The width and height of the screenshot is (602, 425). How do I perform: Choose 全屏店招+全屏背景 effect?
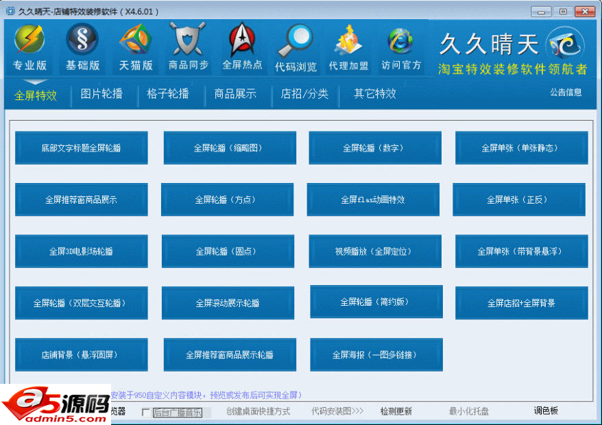coord(521,303)
